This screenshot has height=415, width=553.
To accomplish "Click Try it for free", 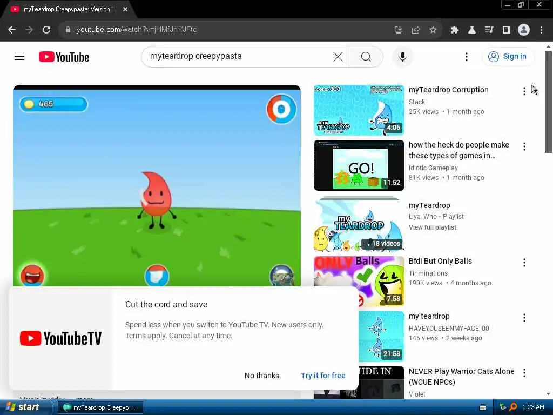I will pos(323,376).
